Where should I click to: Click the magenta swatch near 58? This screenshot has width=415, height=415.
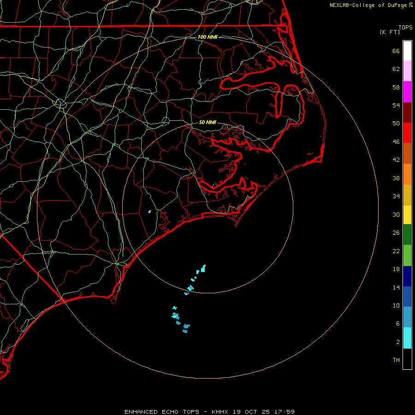pos(407,92)
